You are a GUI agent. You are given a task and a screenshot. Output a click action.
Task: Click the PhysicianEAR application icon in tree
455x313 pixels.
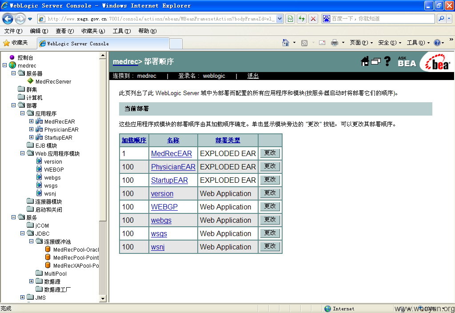(39, 129)
